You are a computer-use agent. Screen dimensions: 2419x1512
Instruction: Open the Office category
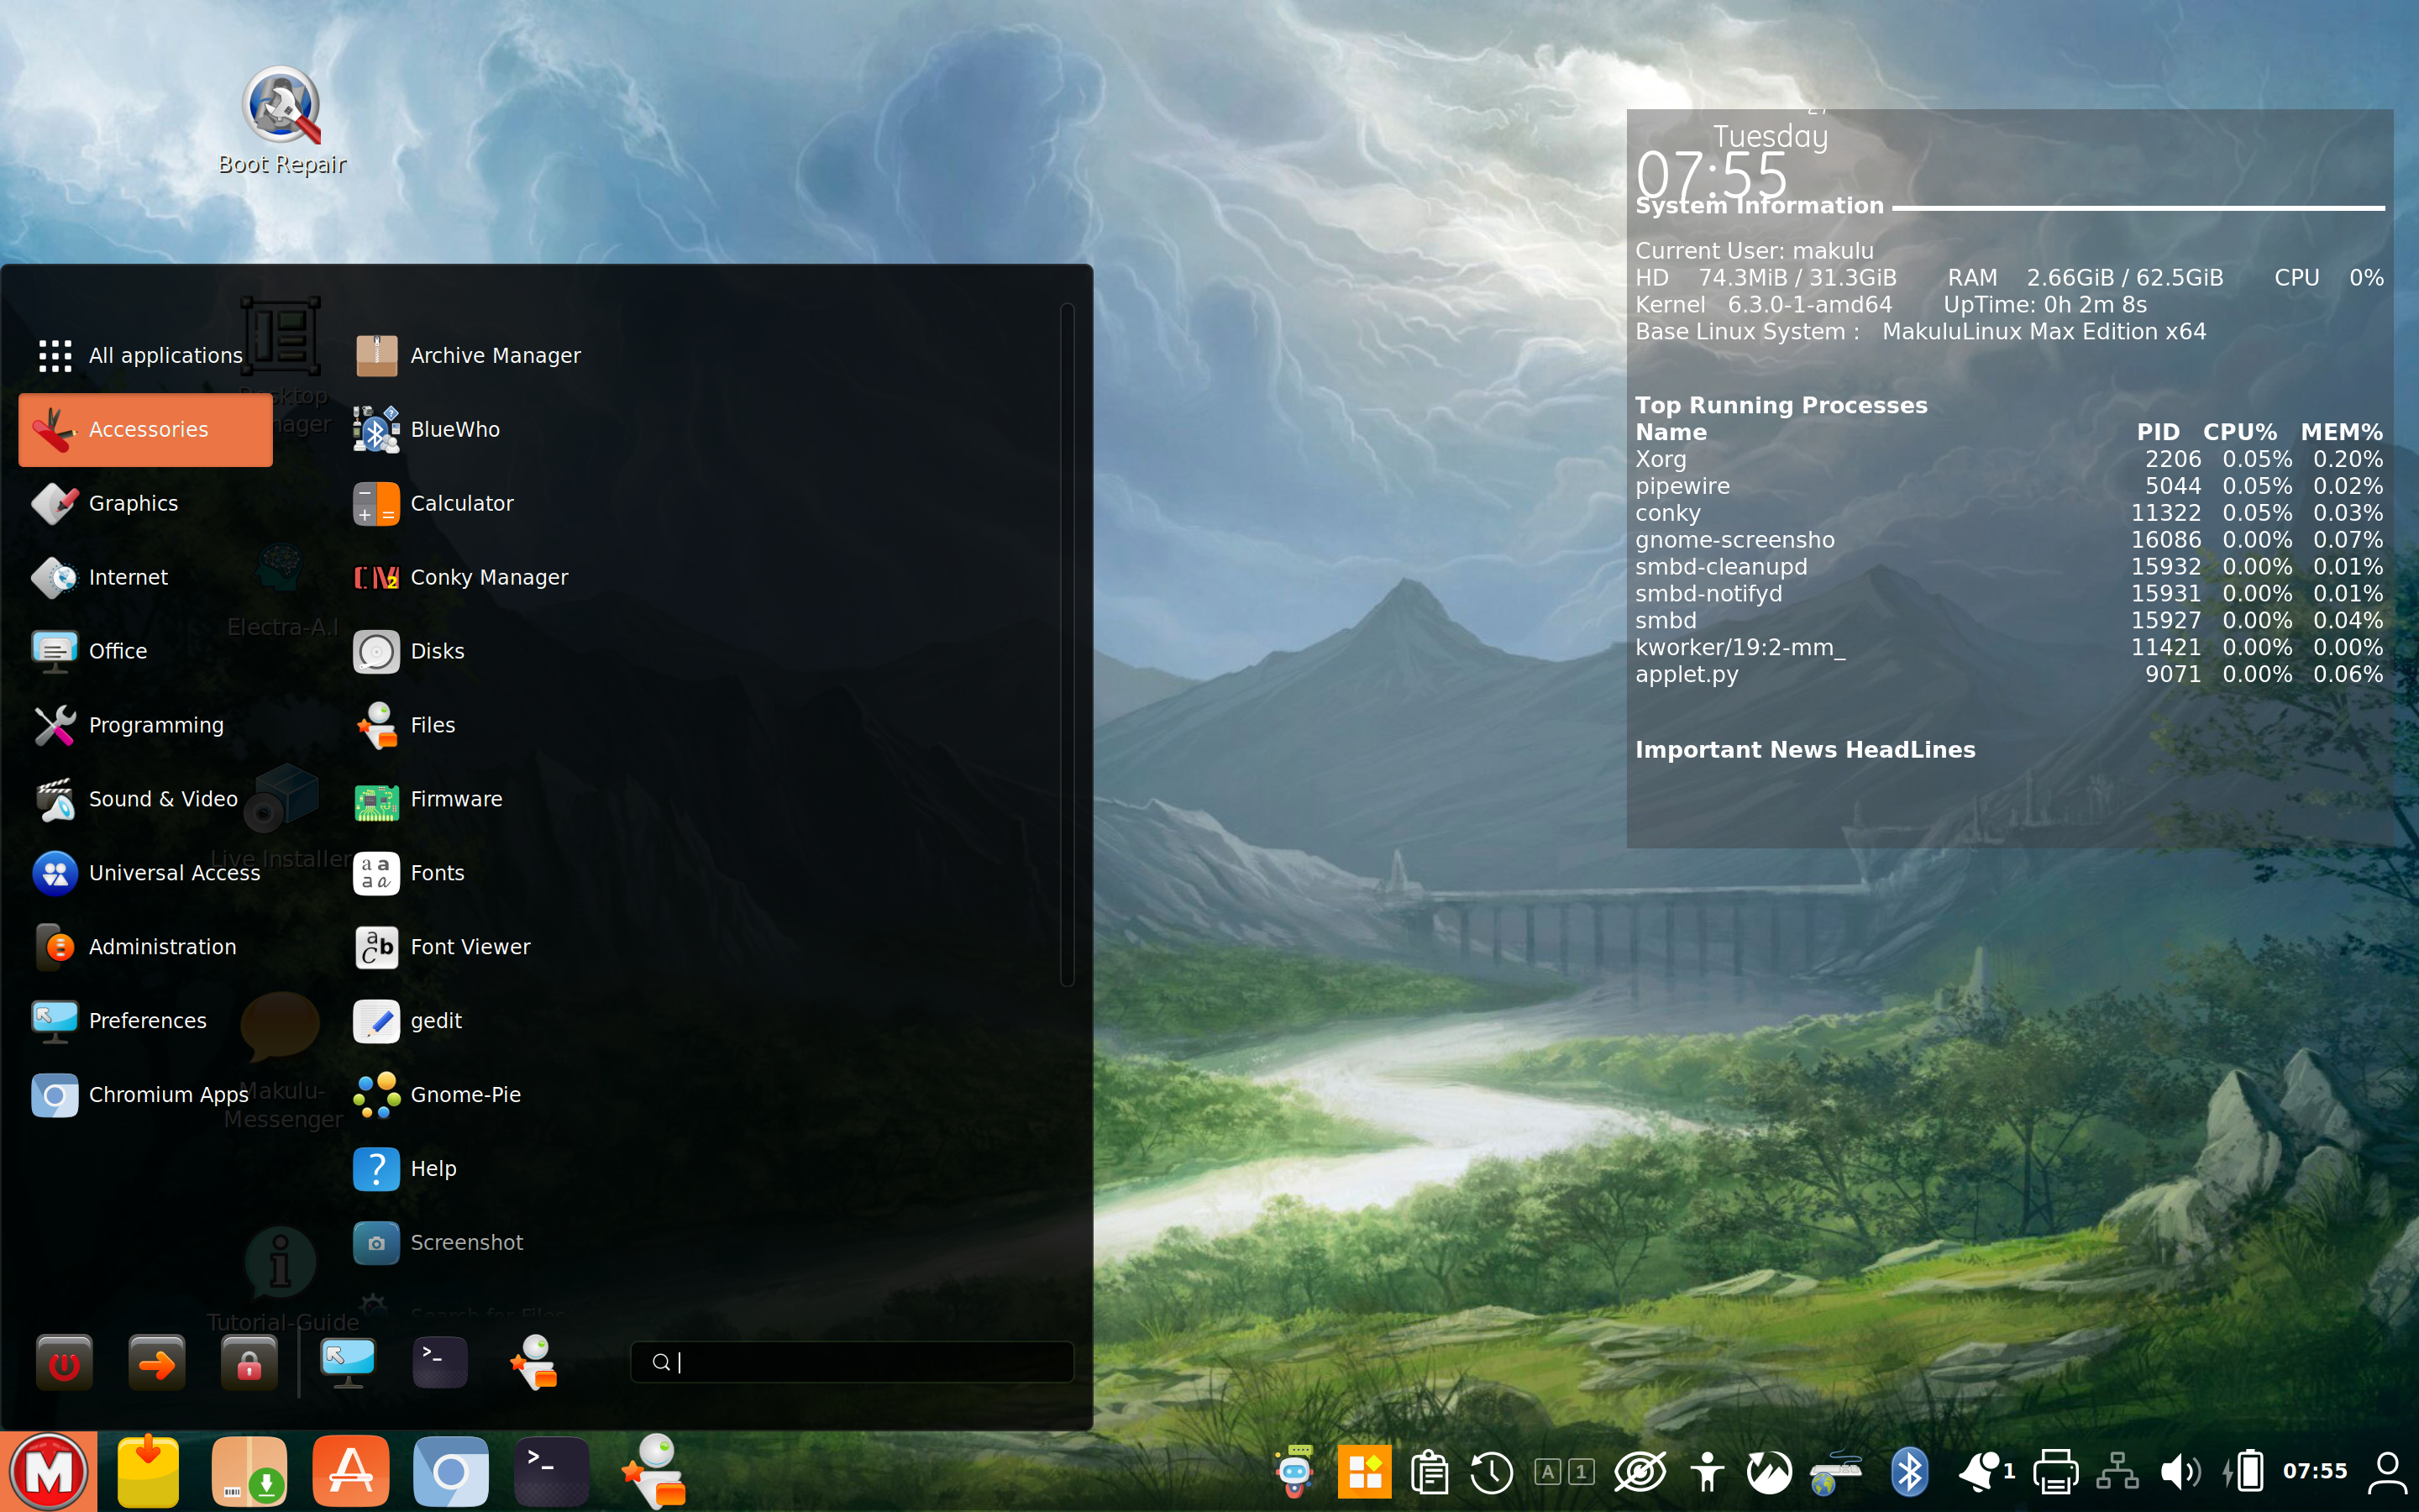(x=146, y=651)
